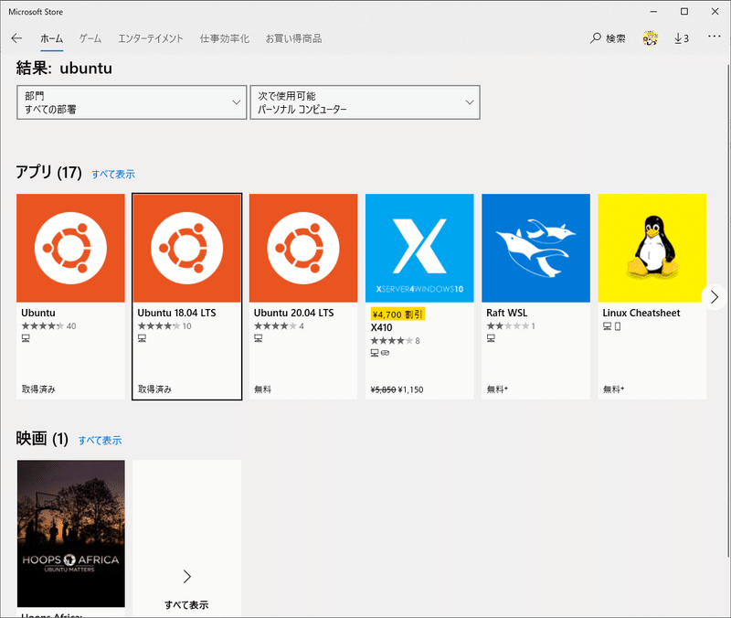
Task: Expand the 次で使用可能 device dropdown
Action: pos(365,102)
